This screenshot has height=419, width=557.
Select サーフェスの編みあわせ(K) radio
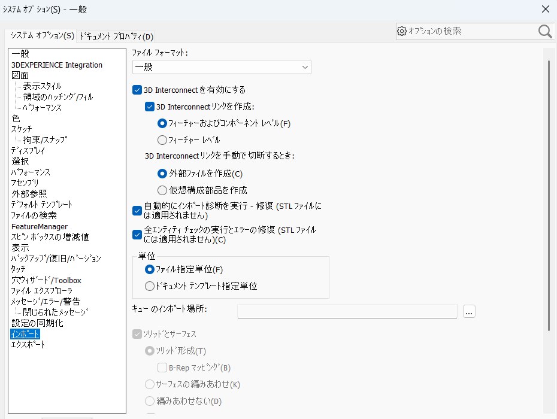(150, 384)
